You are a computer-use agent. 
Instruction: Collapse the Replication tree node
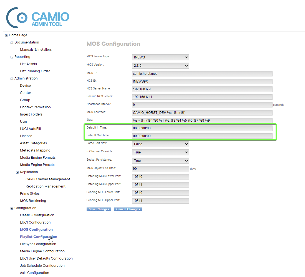pyautogui.click(x=17, y=172)
